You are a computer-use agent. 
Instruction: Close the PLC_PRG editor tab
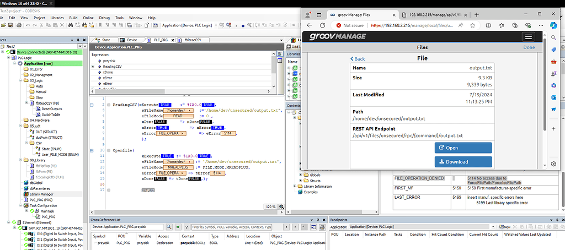pos(173,40)
